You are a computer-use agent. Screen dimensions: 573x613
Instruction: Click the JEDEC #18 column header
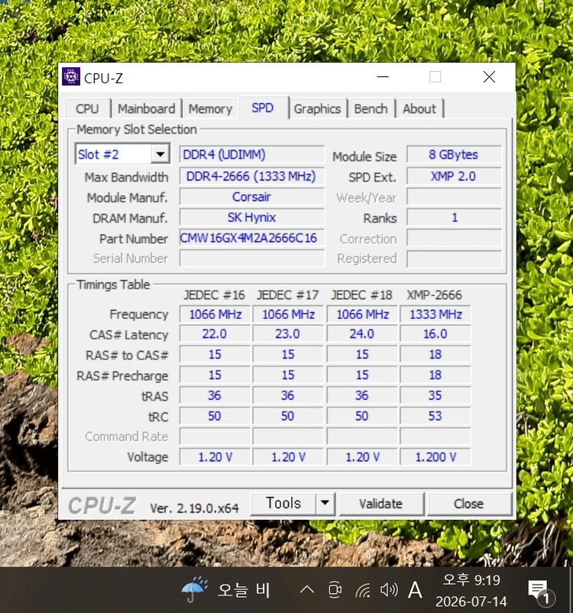pos(362,295)
